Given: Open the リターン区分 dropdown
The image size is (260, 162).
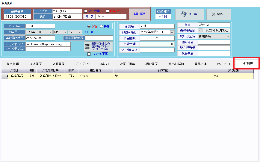Looking at the screenshot, I should [227, 36].
